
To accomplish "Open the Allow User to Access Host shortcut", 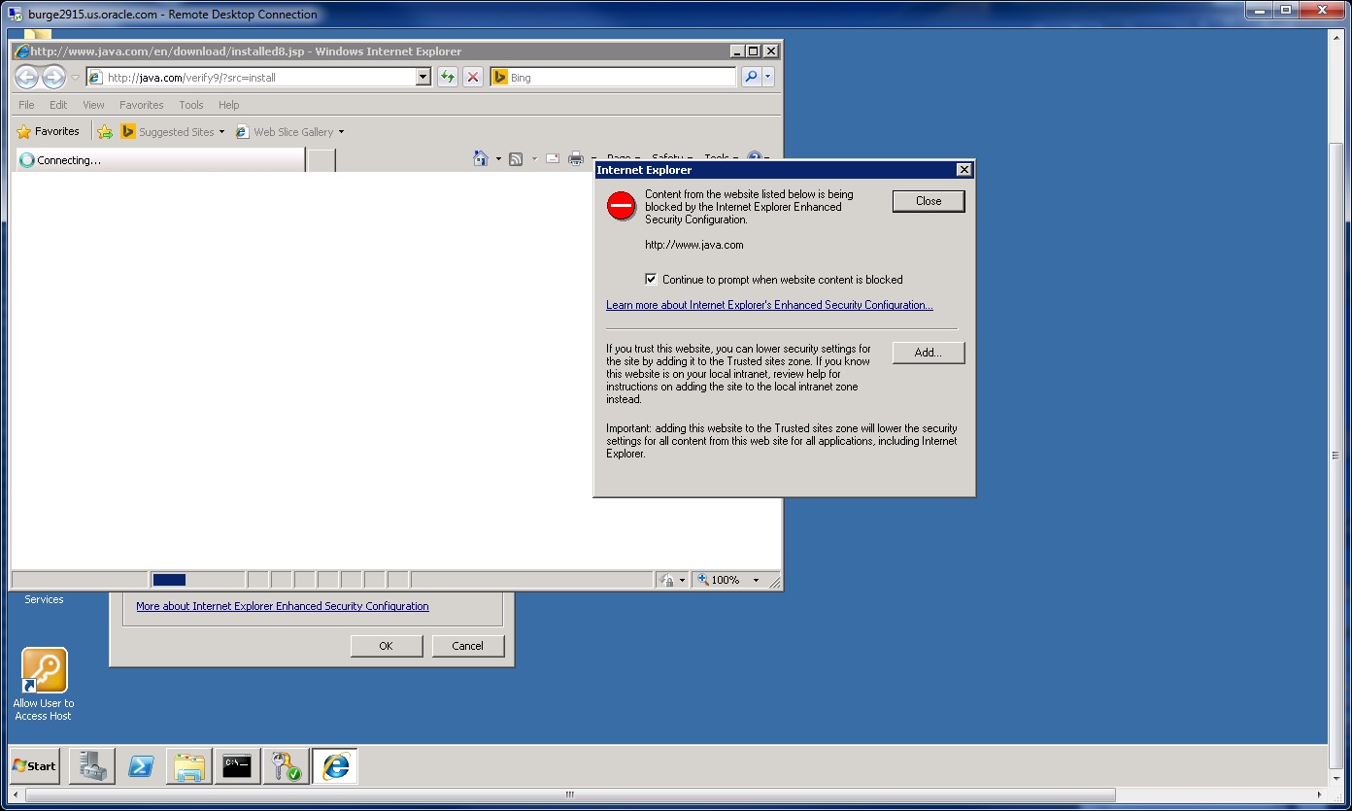I will pos(45,671).
